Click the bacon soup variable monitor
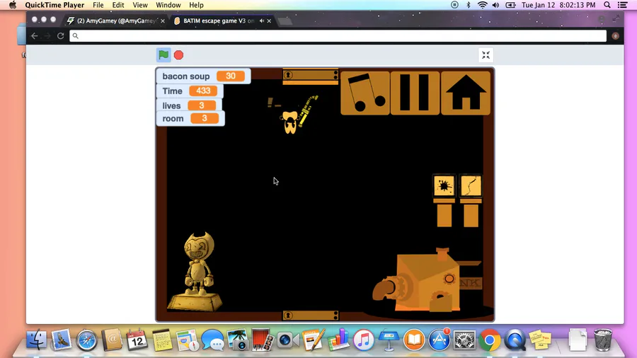The image size is (637, 358). 203,76
